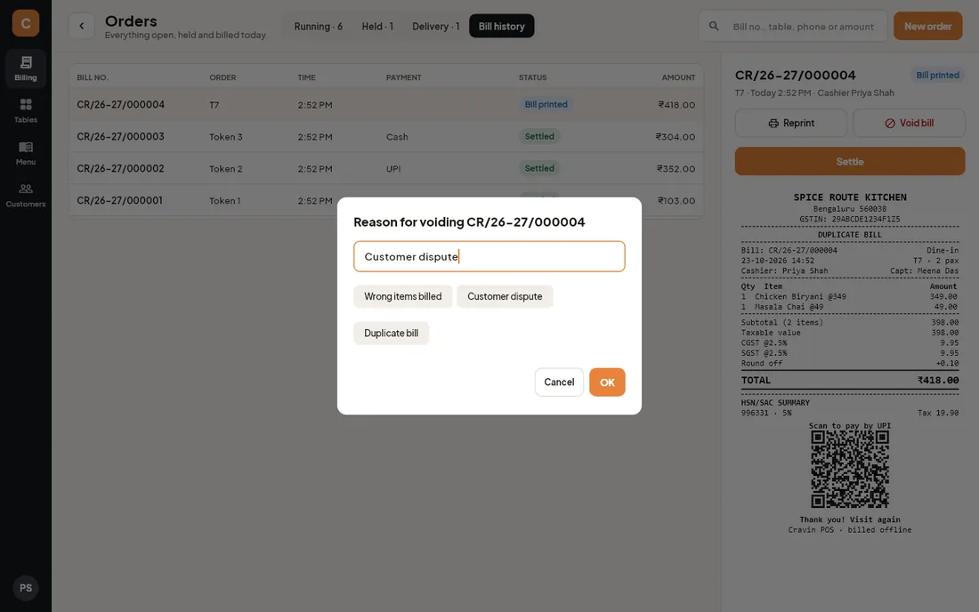Open the Customers section in sidebar
Image resolution: width=979 pixels, height=612 pixels.
tap(26, 196)
